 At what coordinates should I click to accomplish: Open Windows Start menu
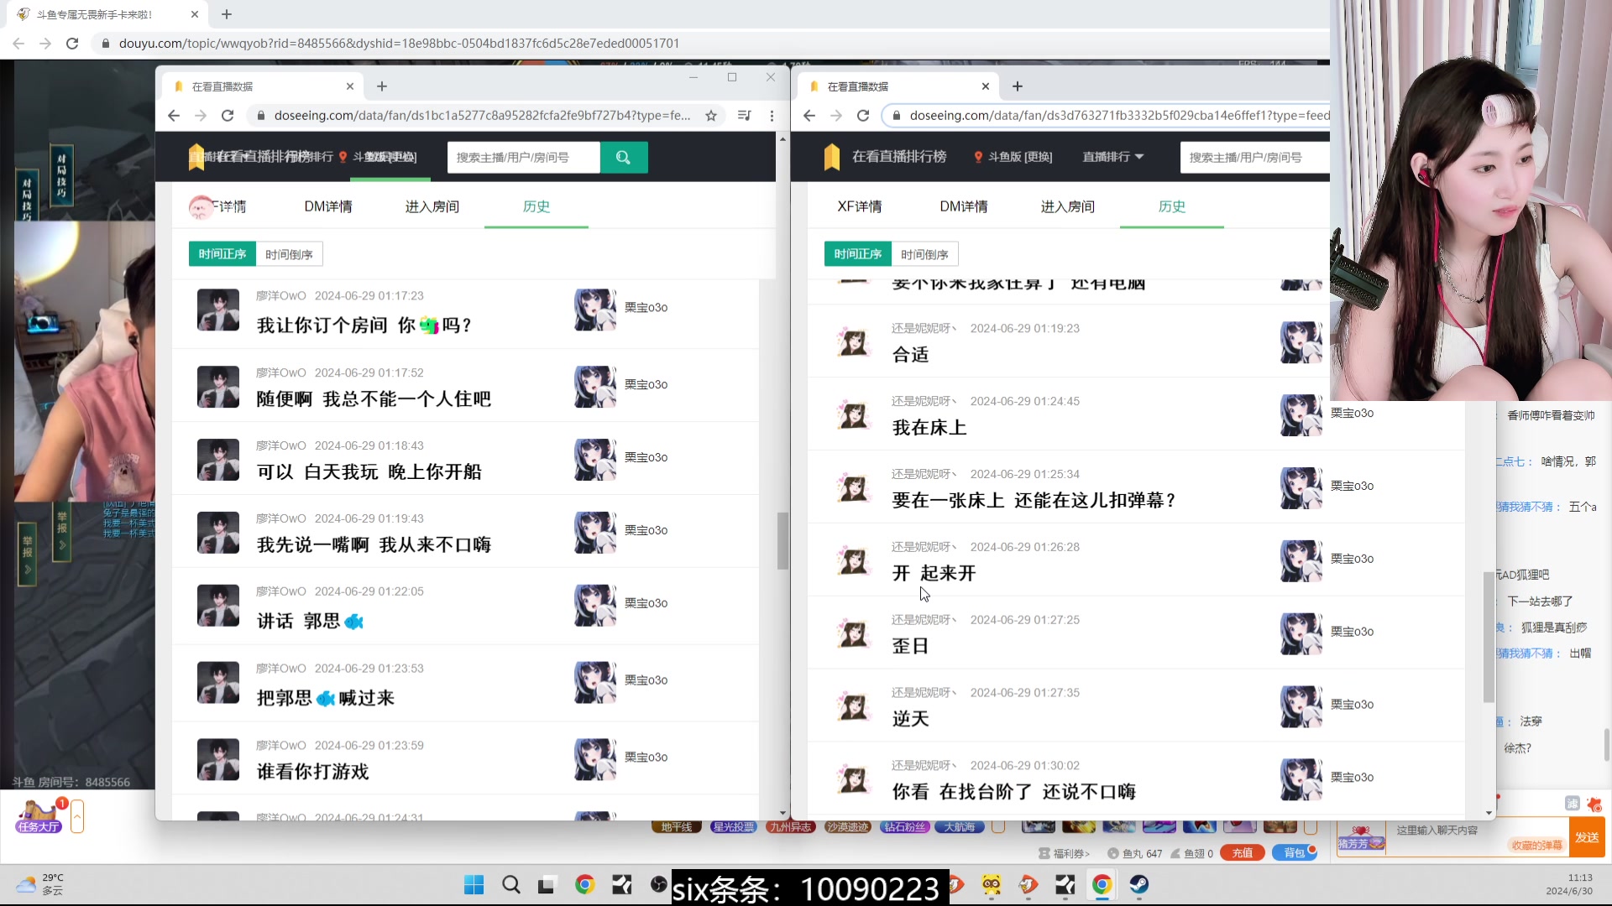click(474, 884)
